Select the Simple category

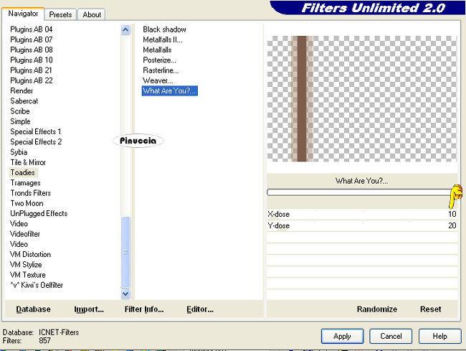(x=20, y=121)
